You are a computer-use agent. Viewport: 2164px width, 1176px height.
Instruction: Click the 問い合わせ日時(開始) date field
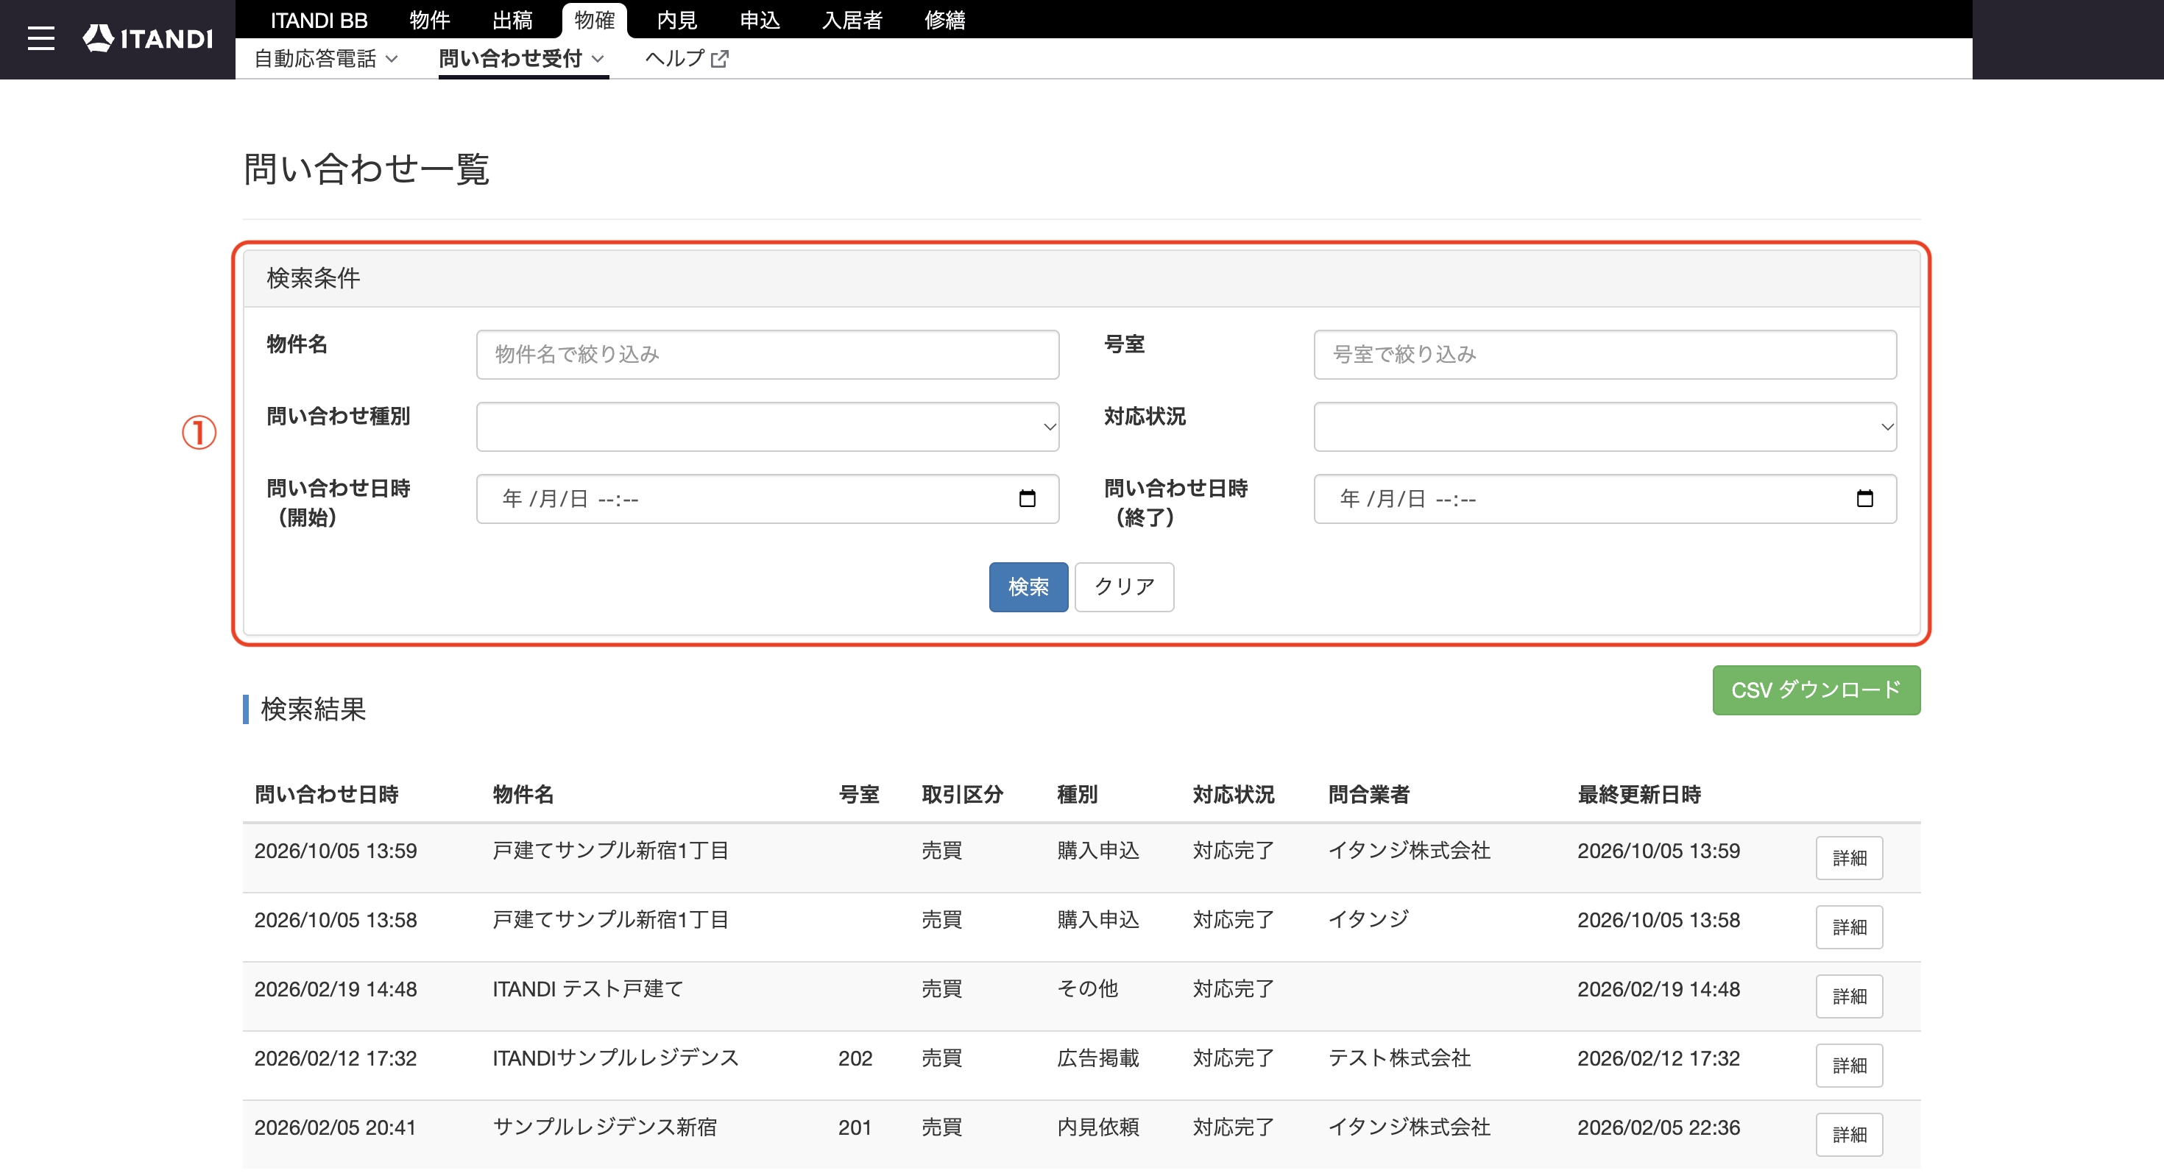767,499
